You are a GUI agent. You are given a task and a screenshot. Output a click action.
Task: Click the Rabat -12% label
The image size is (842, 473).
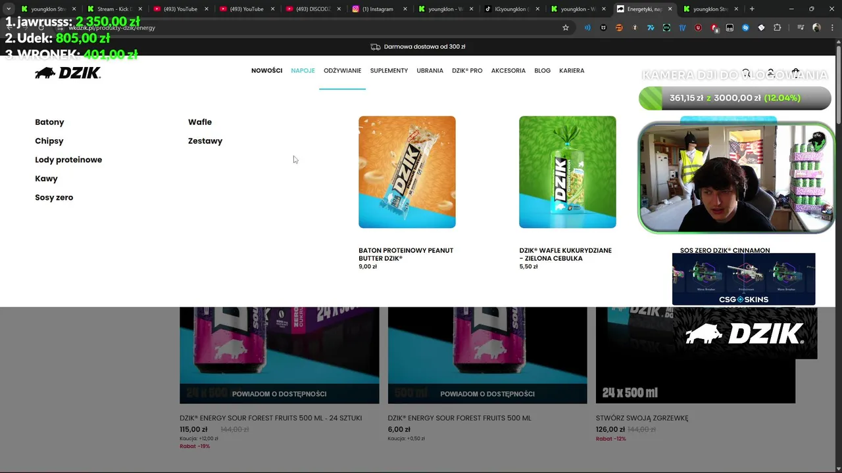pos(611,439)
